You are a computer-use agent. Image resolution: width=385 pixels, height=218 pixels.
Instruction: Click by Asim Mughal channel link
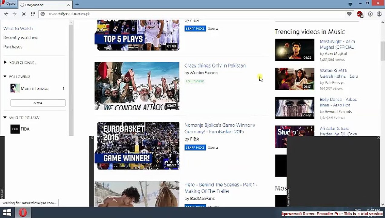tap(333, 54)
